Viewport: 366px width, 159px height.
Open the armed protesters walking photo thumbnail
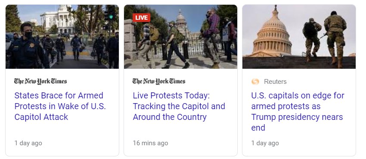(180, 37)
